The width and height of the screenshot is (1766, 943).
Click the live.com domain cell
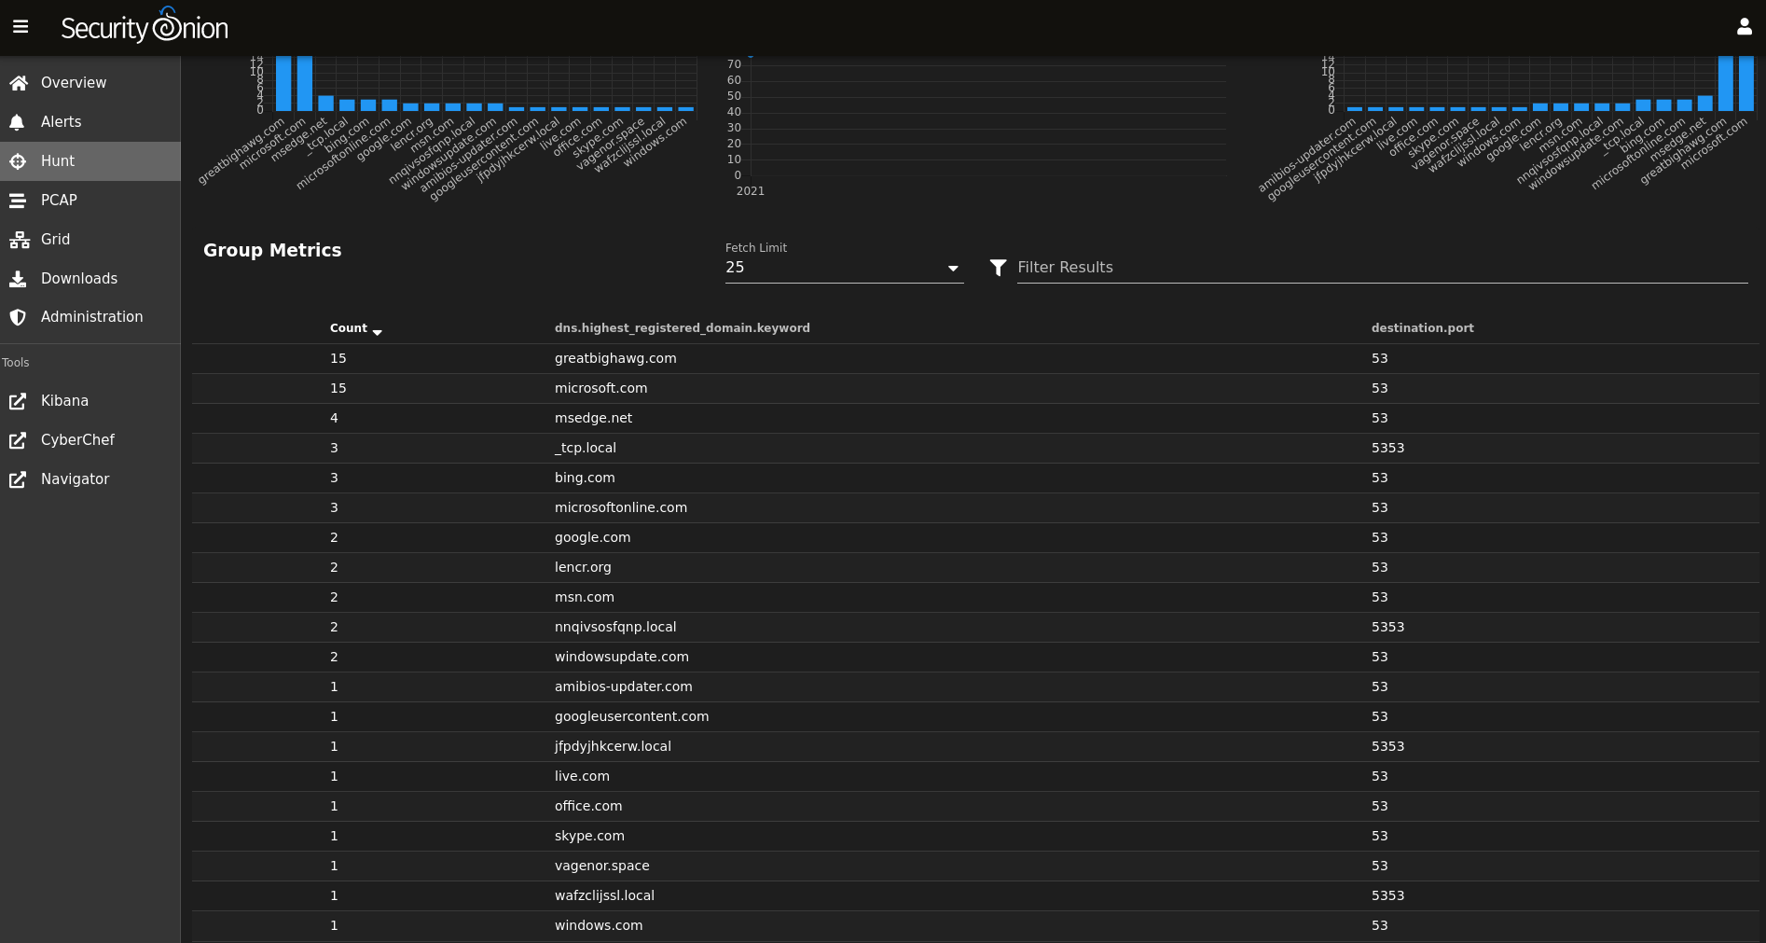click(x=582, y=776)
